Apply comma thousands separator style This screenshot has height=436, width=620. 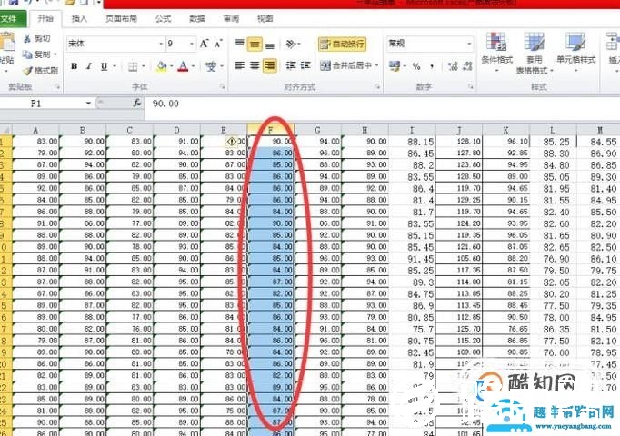(432, 66)
